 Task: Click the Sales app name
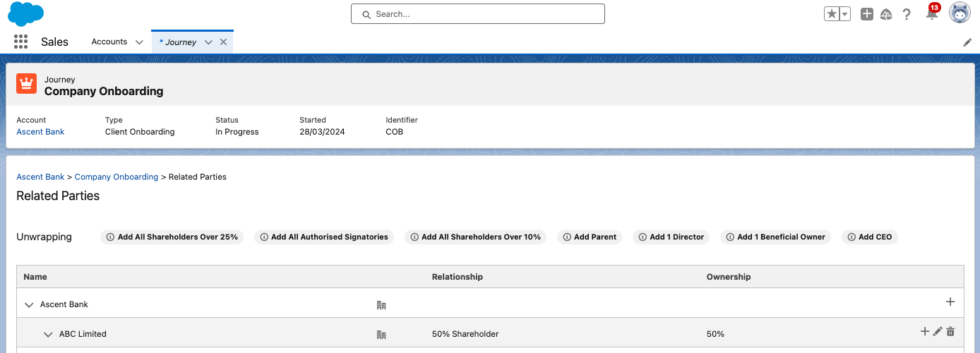coord(54,42)
